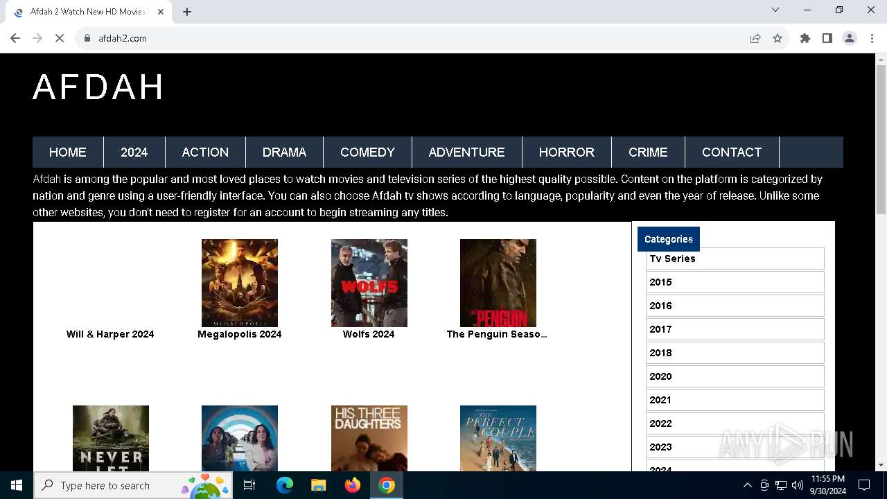Stop loading the page
887x499 pixels.
pyautogui.click(x=60, y=38)
